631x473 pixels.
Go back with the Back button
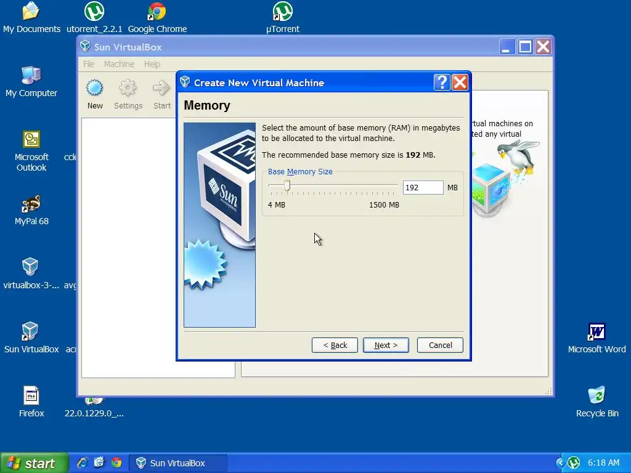point(335,345)
